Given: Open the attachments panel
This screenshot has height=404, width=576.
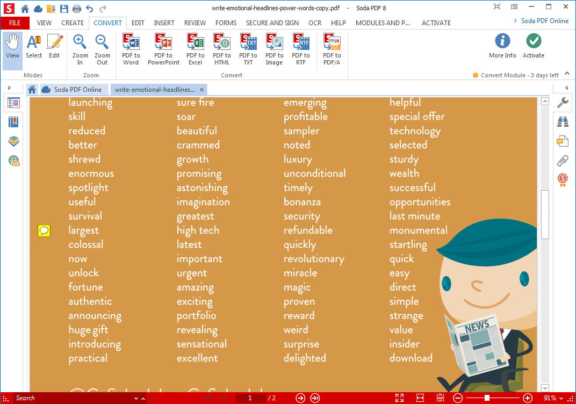Looking at the screenshot, I should [563, 161].
